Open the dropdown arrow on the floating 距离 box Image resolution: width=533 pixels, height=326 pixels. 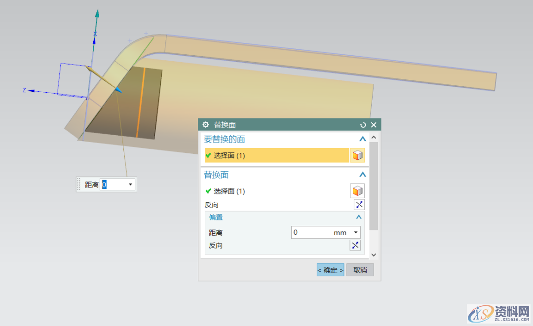[130, 184]
